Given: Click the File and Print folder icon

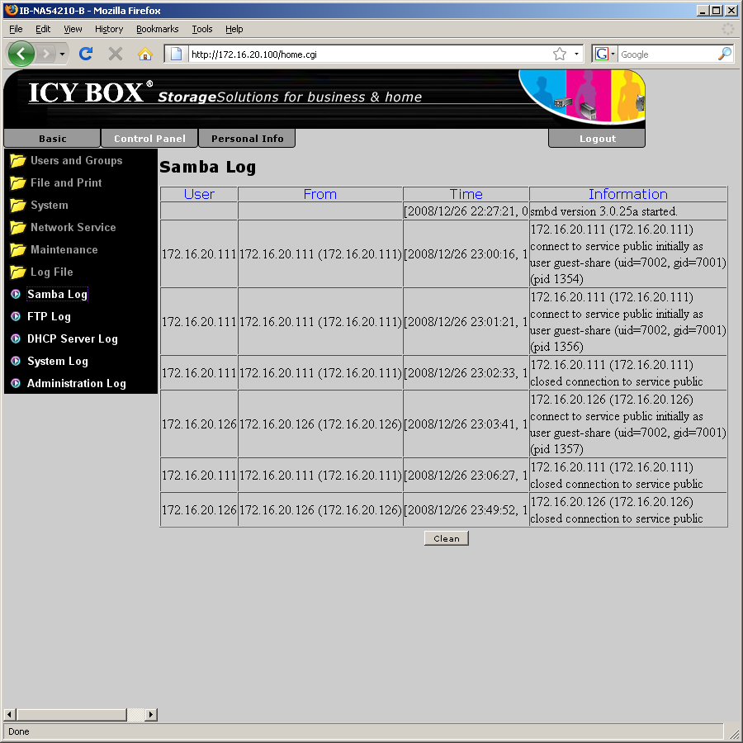Looking at the screenshot, I should tap(18, 183).
